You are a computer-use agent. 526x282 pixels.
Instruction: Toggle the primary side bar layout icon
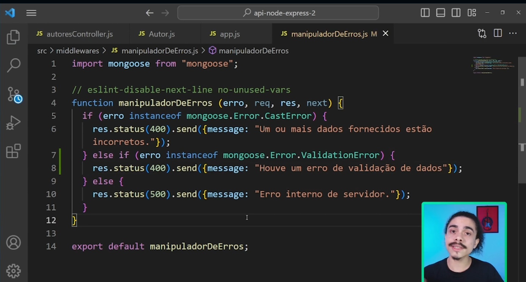(x=425, y=13)
